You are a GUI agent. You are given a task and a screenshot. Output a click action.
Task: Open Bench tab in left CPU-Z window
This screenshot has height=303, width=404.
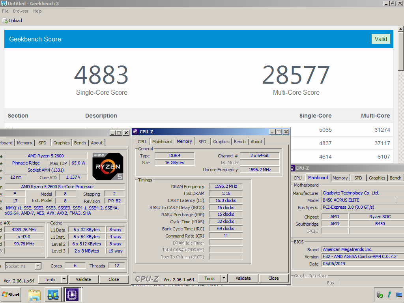pos(80,143)
